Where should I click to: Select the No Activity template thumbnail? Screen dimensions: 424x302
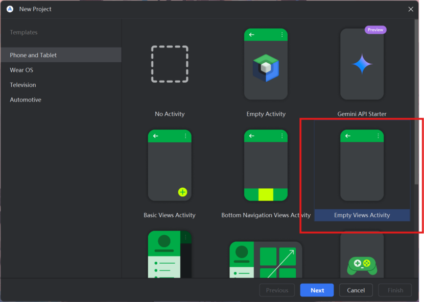click(x=170, y=64)
